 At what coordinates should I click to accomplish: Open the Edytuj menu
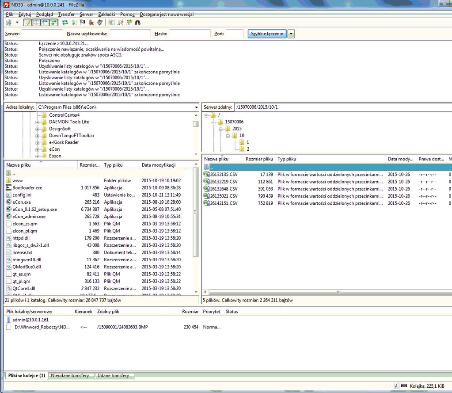coord(24,14)
